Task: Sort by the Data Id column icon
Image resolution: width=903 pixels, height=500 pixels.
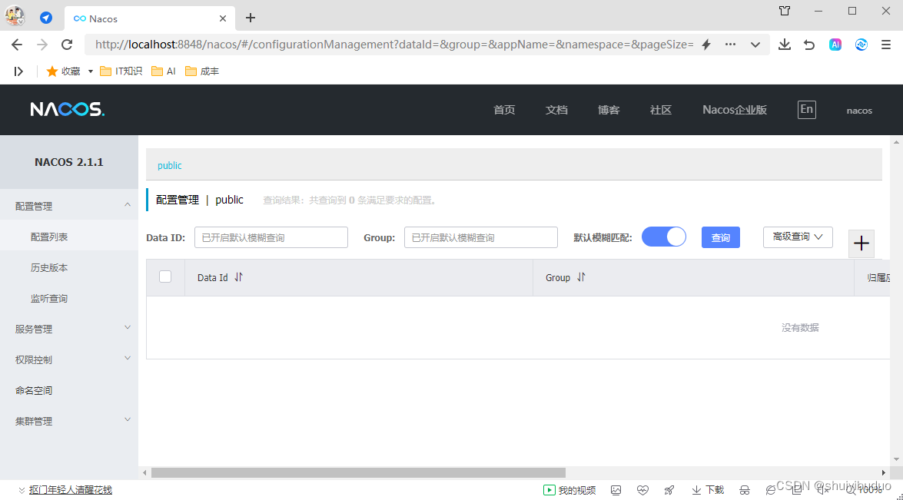Action: coord(238,277)
